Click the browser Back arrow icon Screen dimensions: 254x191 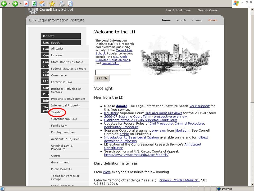4,3
